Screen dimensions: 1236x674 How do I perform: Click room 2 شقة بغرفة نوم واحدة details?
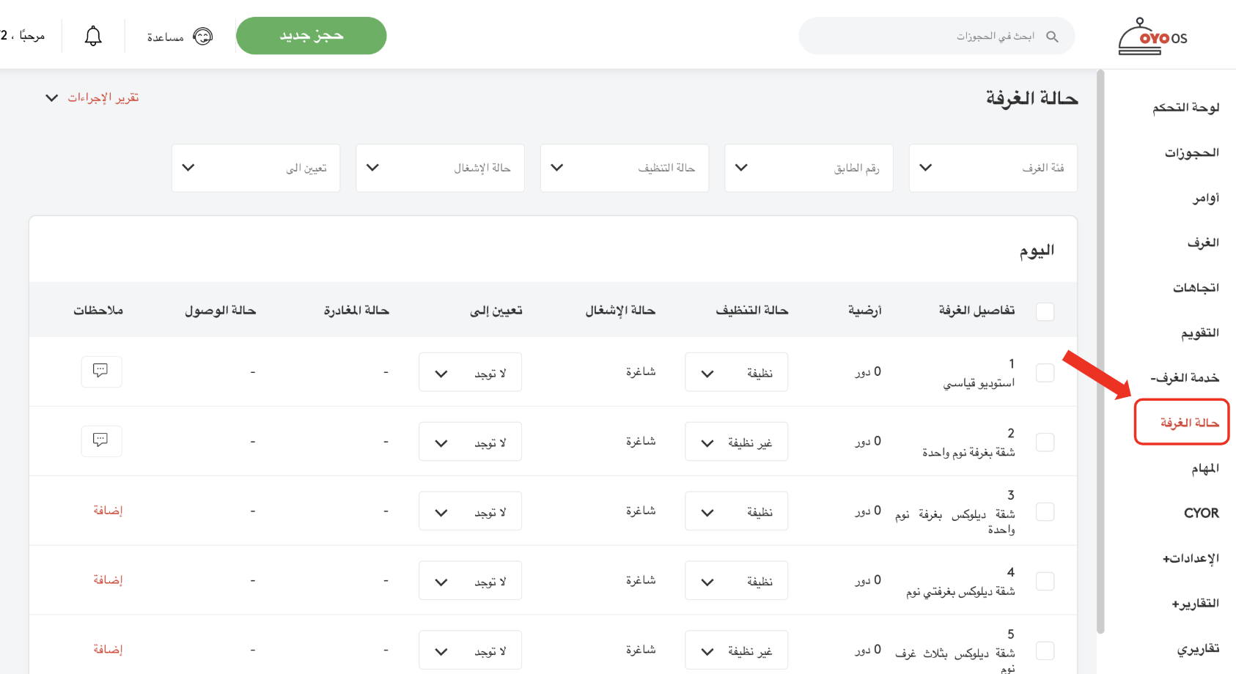pos(968,443)
